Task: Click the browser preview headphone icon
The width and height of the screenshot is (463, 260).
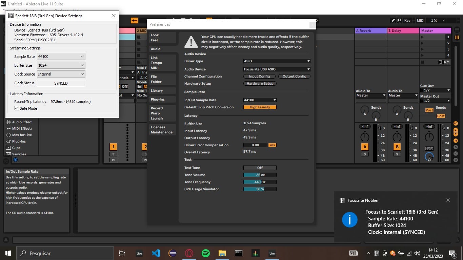Action: click(x=15, y=160)
